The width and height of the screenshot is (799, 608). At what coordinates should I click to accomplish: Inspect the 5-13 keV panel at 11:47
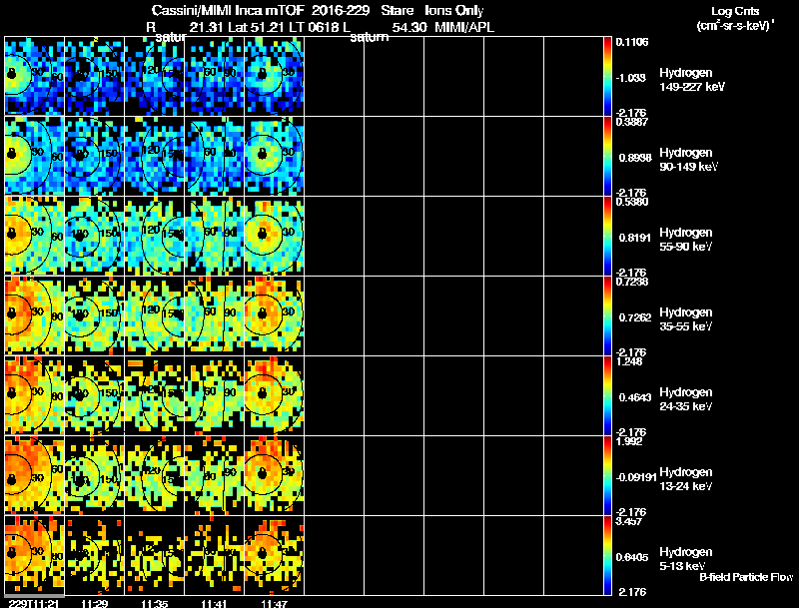click(x=274, y=555)
